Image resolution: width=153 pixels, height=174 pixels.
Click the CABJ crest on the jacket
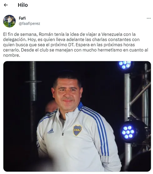click(x=78, y=130)
